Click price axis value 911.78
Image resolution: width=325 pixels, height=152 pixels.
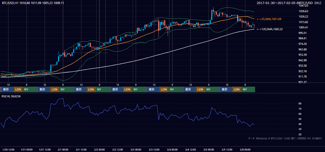[303, 77]
